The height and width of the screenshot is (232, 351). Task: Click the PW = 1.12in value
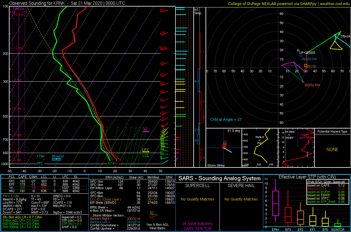click(12, 196)
